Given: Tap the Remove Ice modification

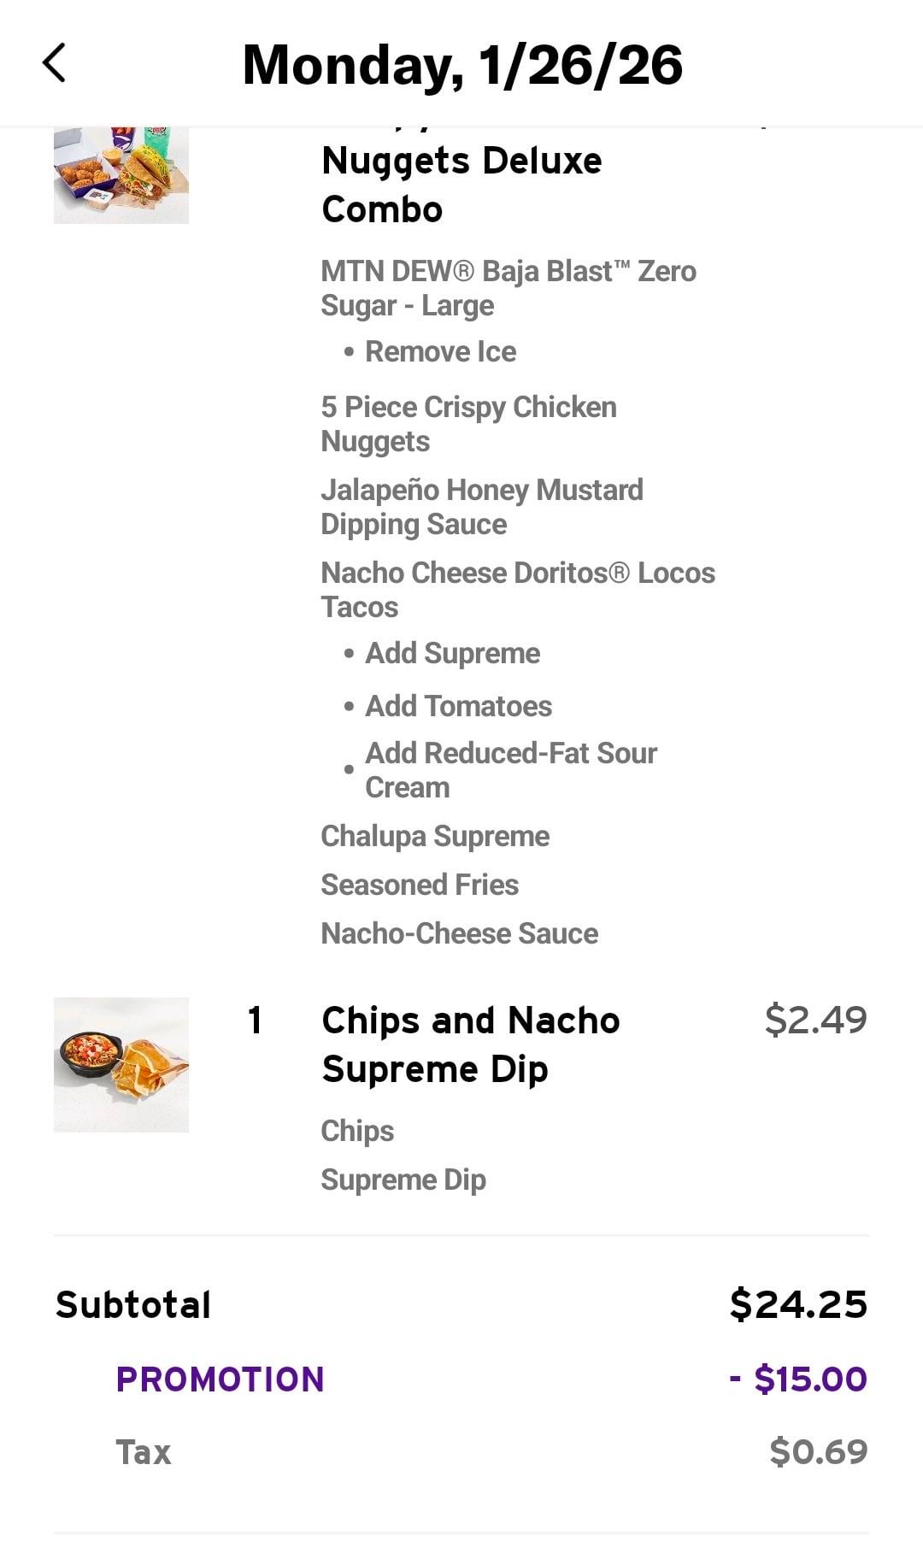Looking at the screenshot, I should pyautogui.click(x=440, y=351).
